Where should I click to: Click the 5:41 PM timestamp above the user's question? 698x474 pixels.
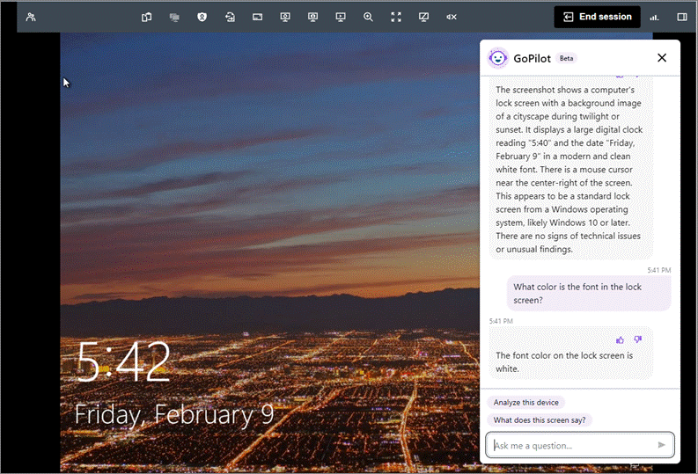(658, 270)
